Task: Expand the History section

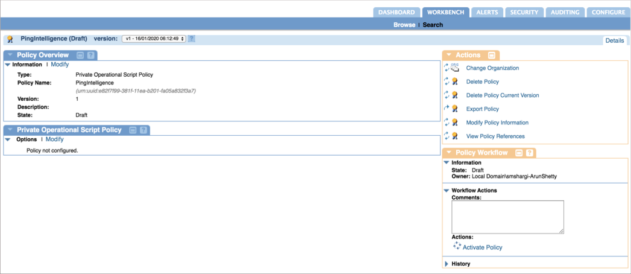Action: point(447,264)
